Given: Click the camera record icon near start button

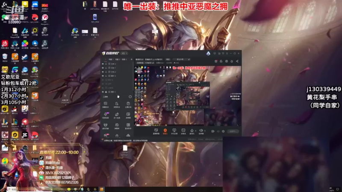Looking at the screenshot, I should (x=213, y=131).
